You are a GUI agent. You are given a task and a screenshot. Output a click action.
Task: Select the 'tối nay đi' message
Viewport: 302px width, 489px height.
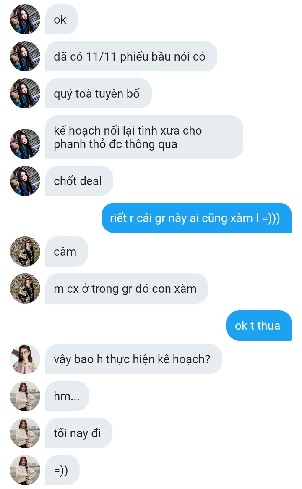(x=79, y=433)
